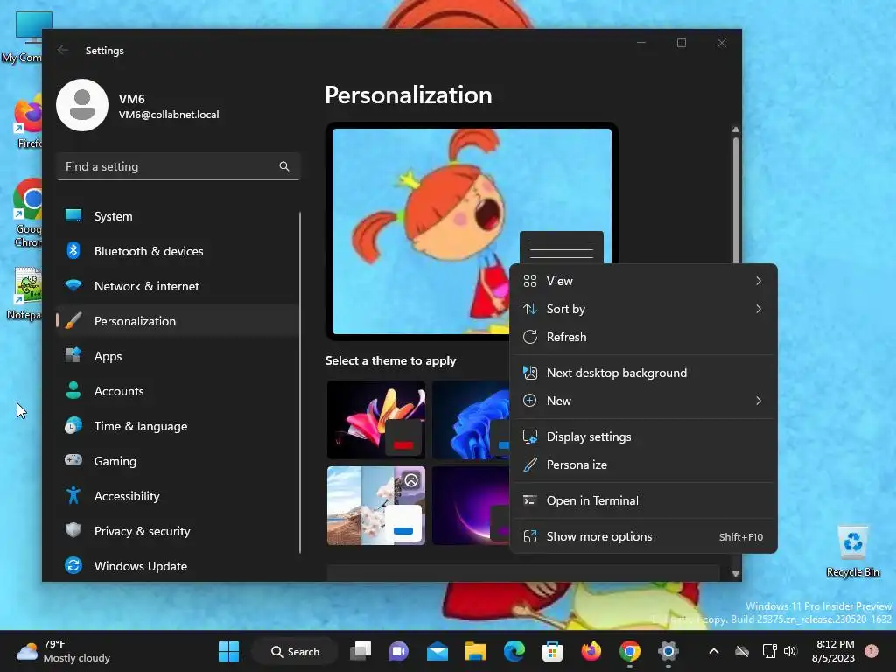Apply the landscape spotlight theme thumbnail
This screenshot has height=672, width=896.
(376, 506)
